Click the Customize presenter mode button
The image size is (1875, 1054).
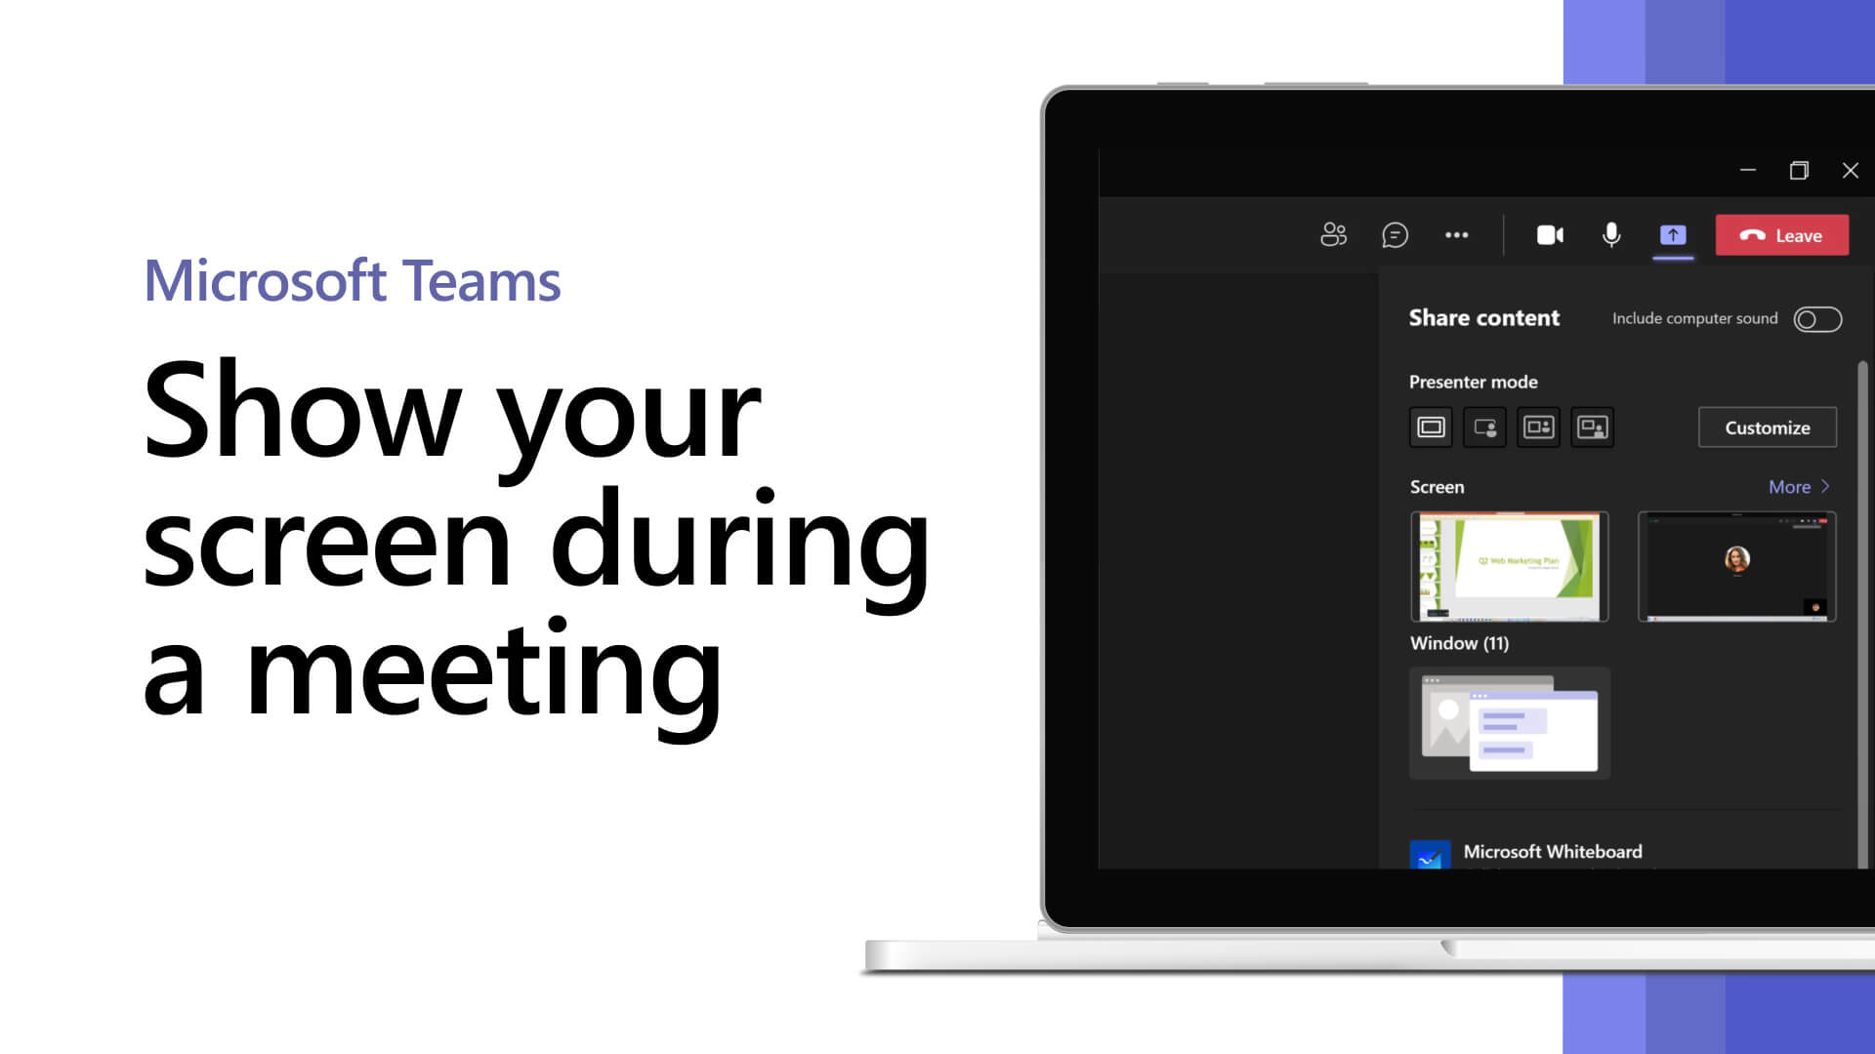click(1767, 426)
